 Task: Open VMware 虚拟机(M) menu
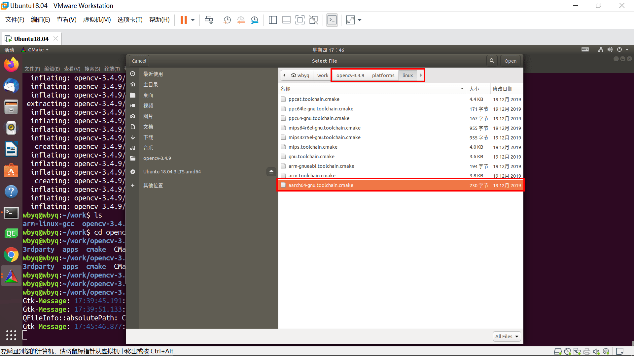97,20
